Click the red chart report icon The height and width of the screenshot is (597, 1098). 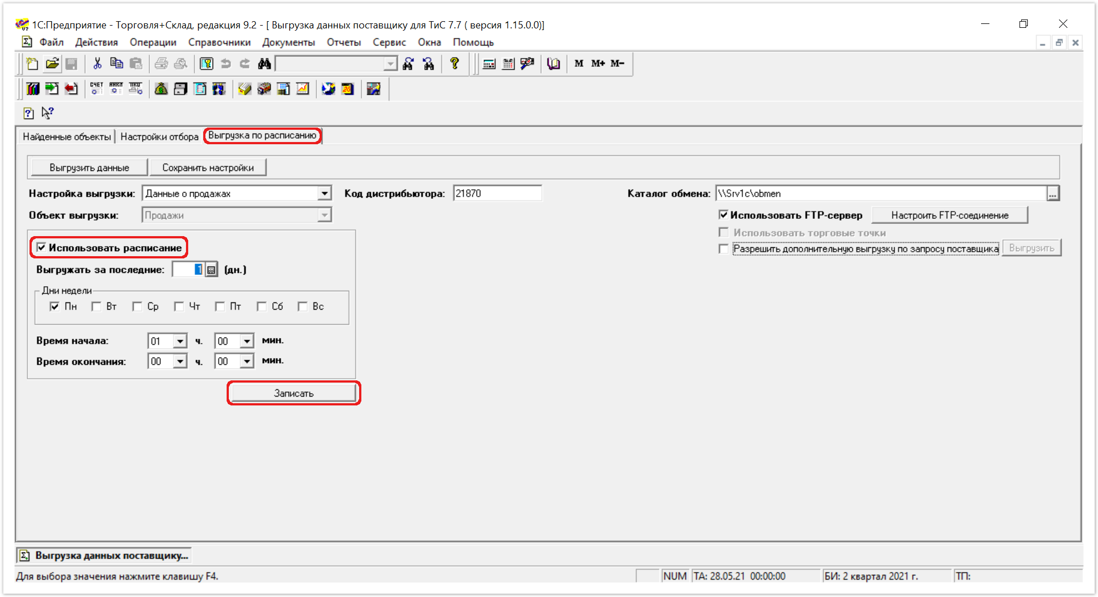pyautogui.click(x=303, y=89)
